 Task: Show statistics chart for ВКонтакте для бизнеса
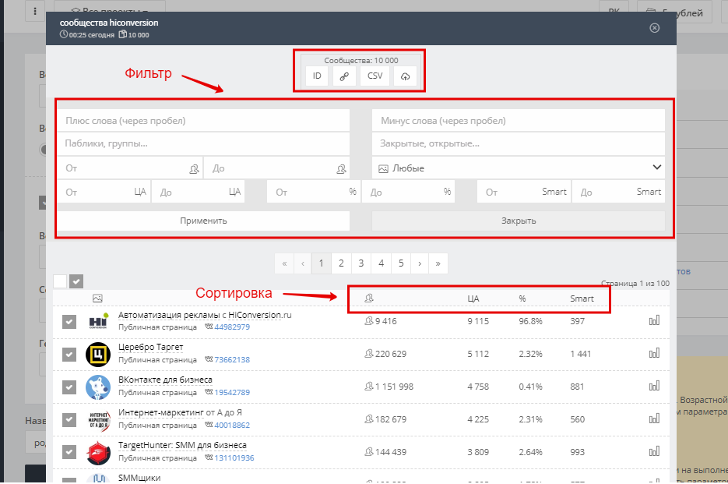[x=654, y=386]
